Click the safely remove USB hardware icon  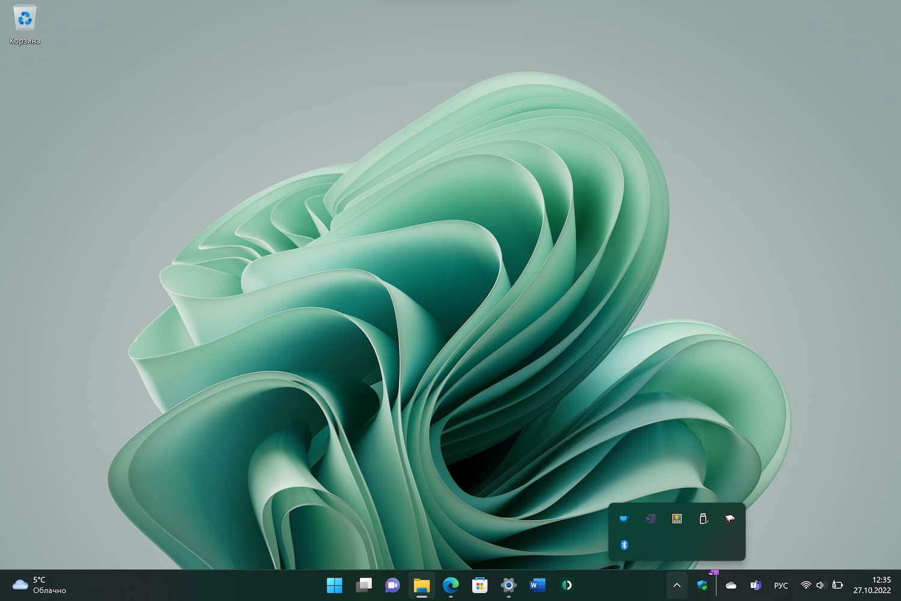[703, 519]
